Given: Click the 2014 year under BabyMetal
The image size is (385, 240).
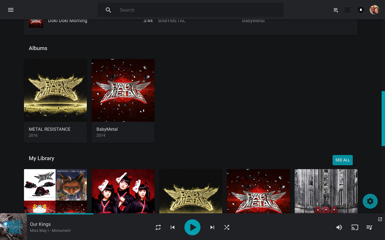Looking at the screenshot, I should tap(101, 136).
